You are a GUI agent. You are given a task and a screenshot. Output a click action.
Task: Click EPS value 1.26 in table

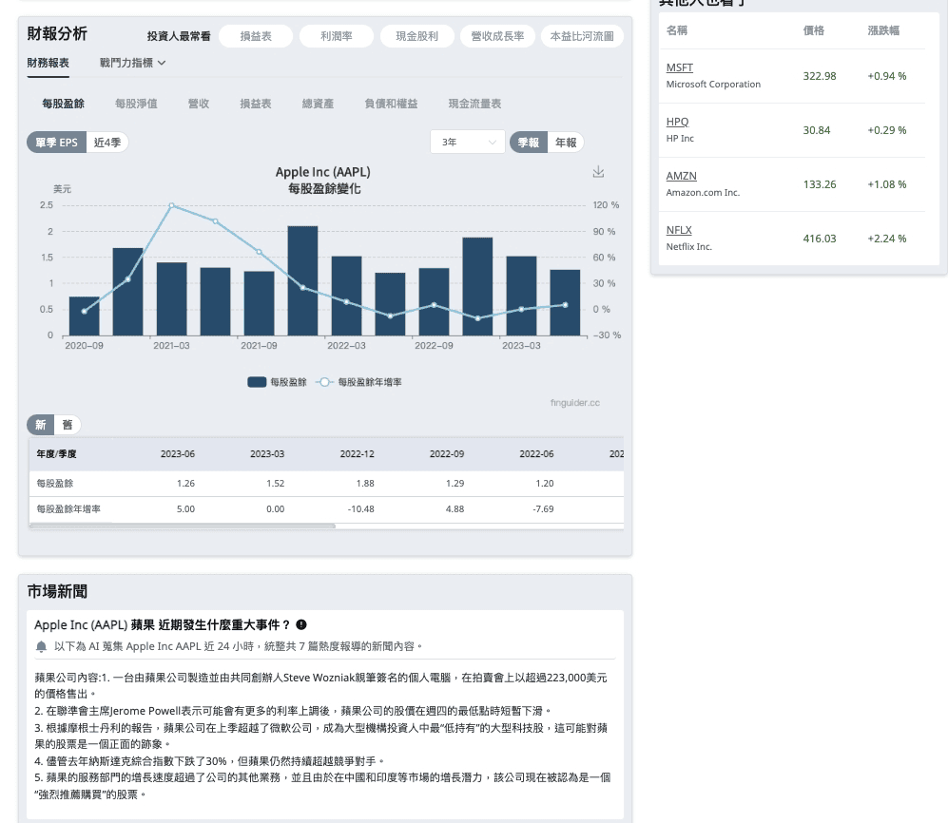[185, 484]
